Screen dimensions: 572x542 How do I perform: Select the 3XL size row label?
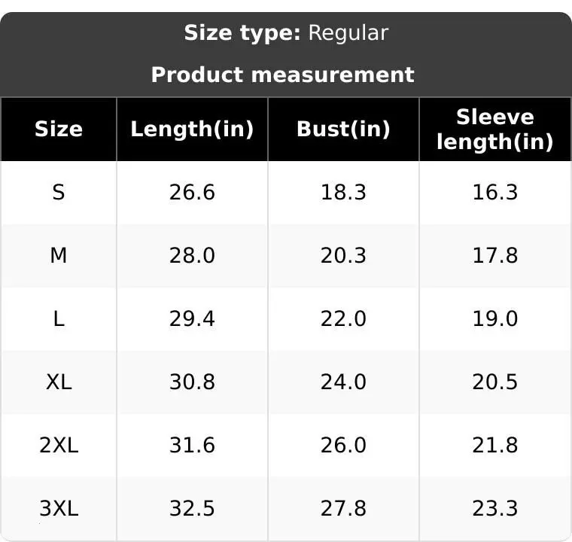(x=59, y=509)
